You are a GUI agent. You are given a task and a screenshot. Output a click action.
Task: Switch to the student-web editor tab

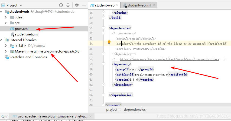pyautogui.click(x=105, y=5)
